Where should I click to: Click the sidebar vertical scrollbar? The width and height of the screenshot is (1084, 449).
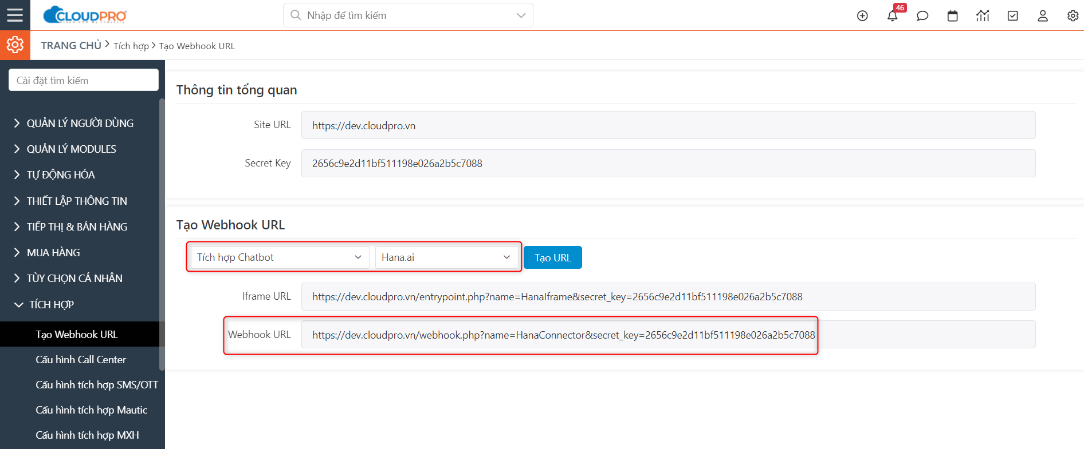pyautogui.click(x=162, y=235)
